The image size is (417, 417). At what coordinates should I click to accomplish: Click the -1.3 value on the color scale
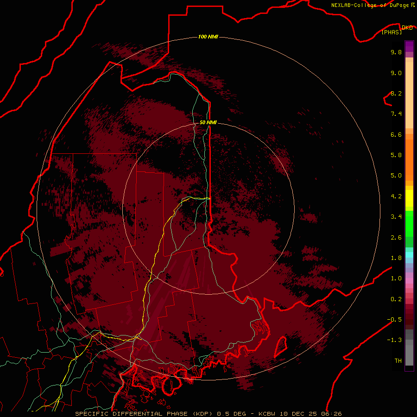[x=394, y=340]
